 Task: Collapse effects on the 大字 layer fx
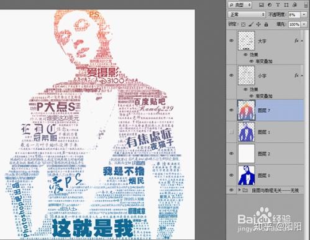click(x=302, y=41)
